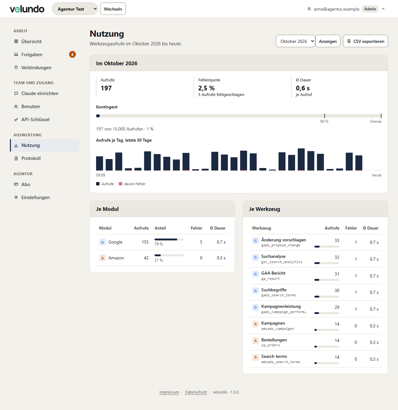The image size is (398, 410).
Task: Open the Datenschutz link
Action: click(x=196, y=392)
